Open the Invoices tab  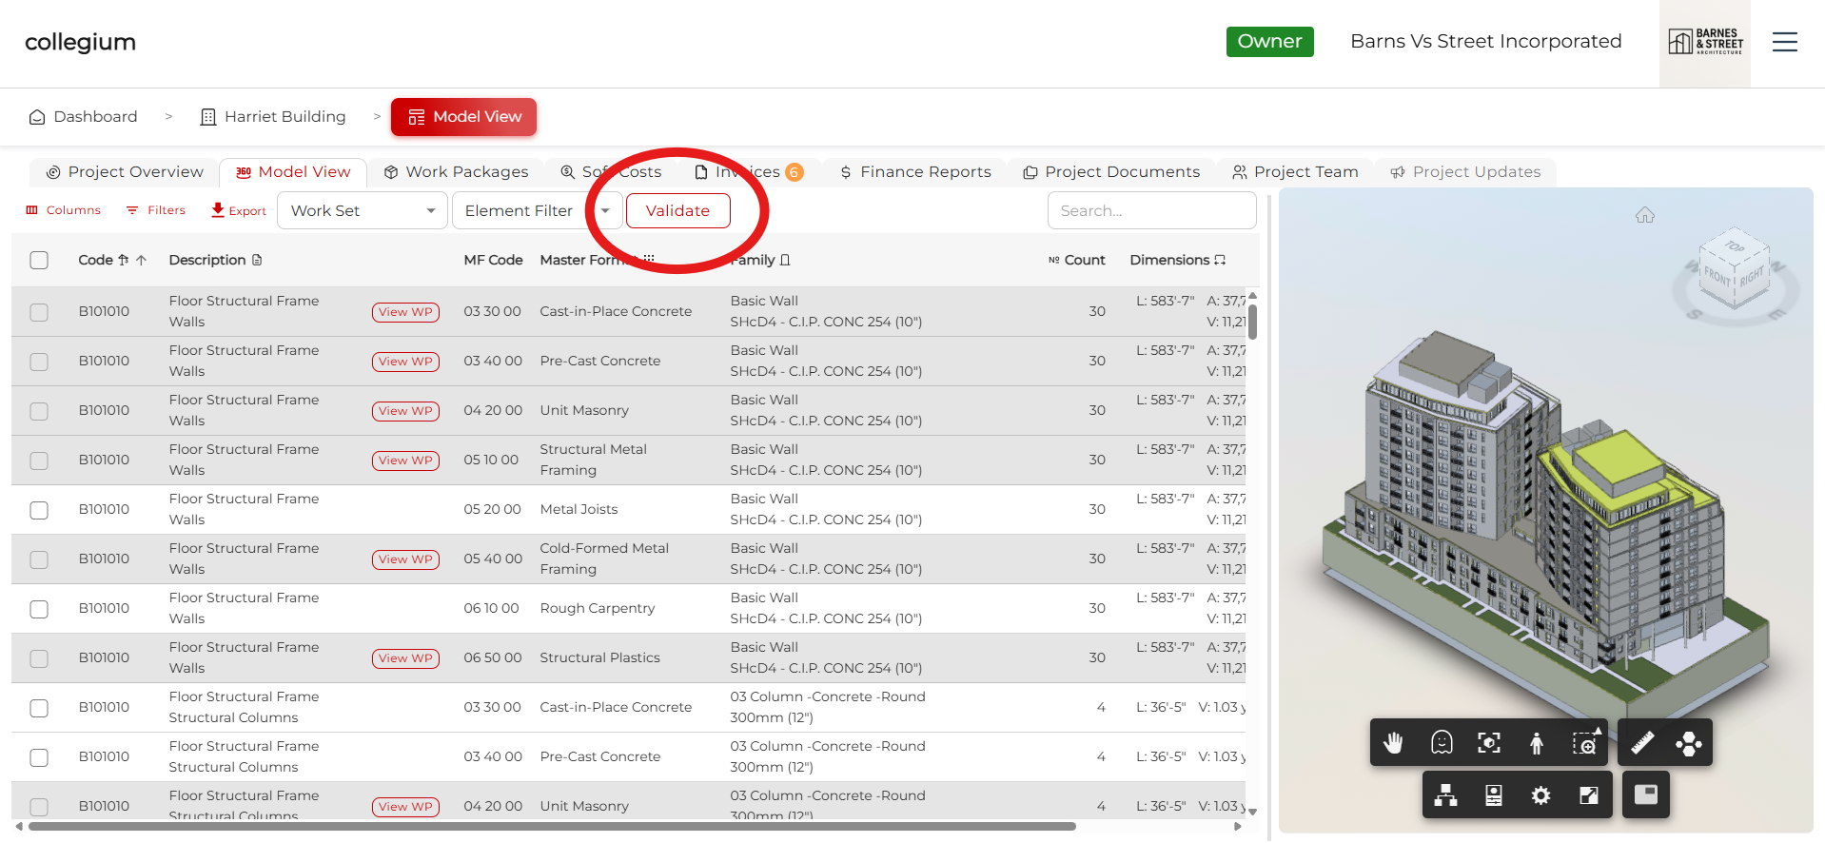coord(749,172)
